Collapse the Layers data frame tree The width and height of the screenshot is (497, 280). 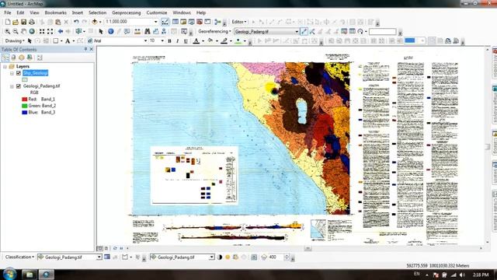(x=5, y=67)
